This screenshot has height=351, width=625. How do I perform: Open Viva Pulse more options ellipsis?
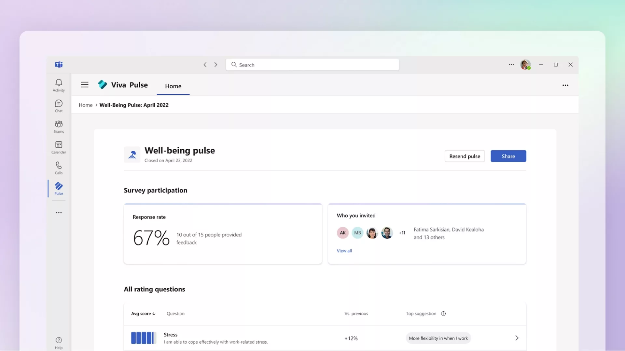(x=565, y=85)
